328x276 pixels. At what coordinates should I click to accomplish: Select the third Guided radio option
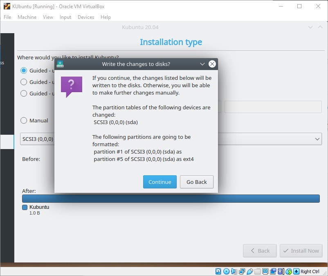[24, 93]
